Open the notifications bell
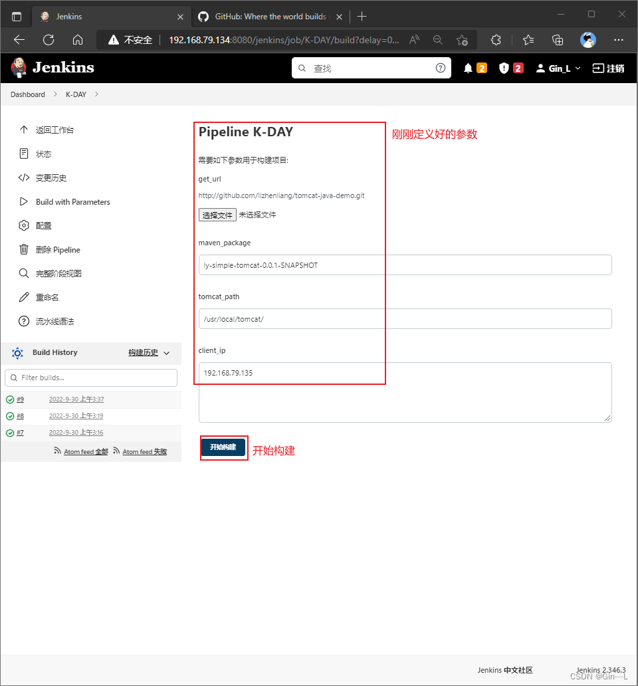 point(468,68)
